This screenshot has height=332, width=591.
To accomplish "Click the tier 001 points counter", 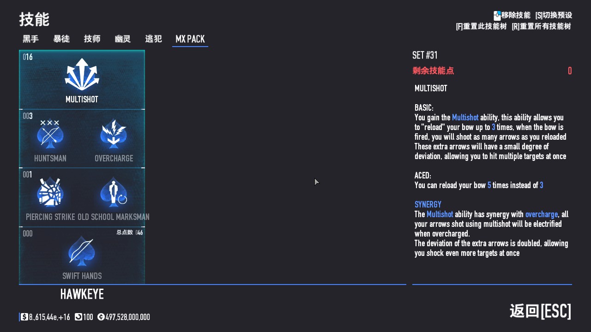I will point(27,175).
